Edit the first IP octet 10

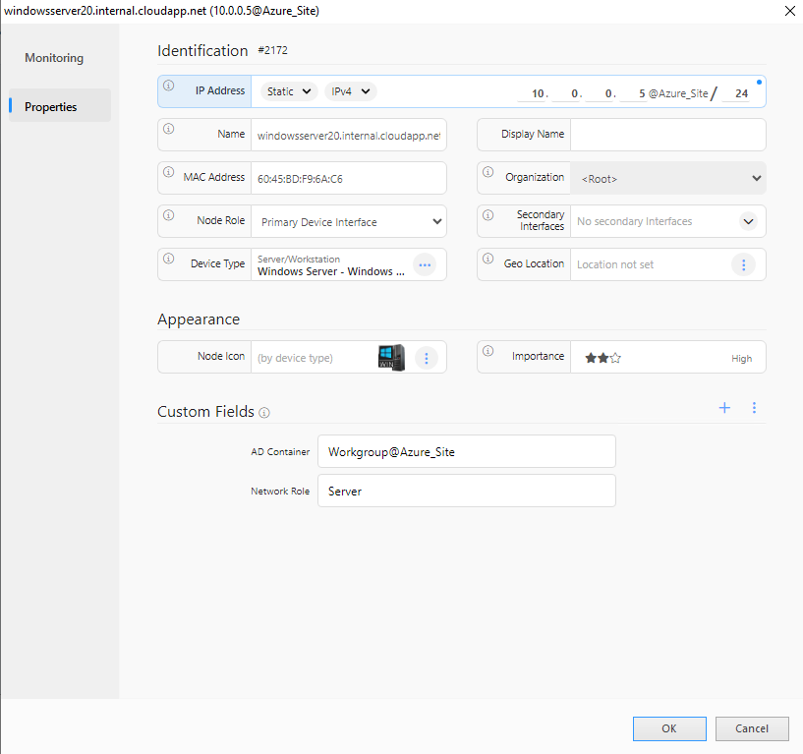[533, 93]
